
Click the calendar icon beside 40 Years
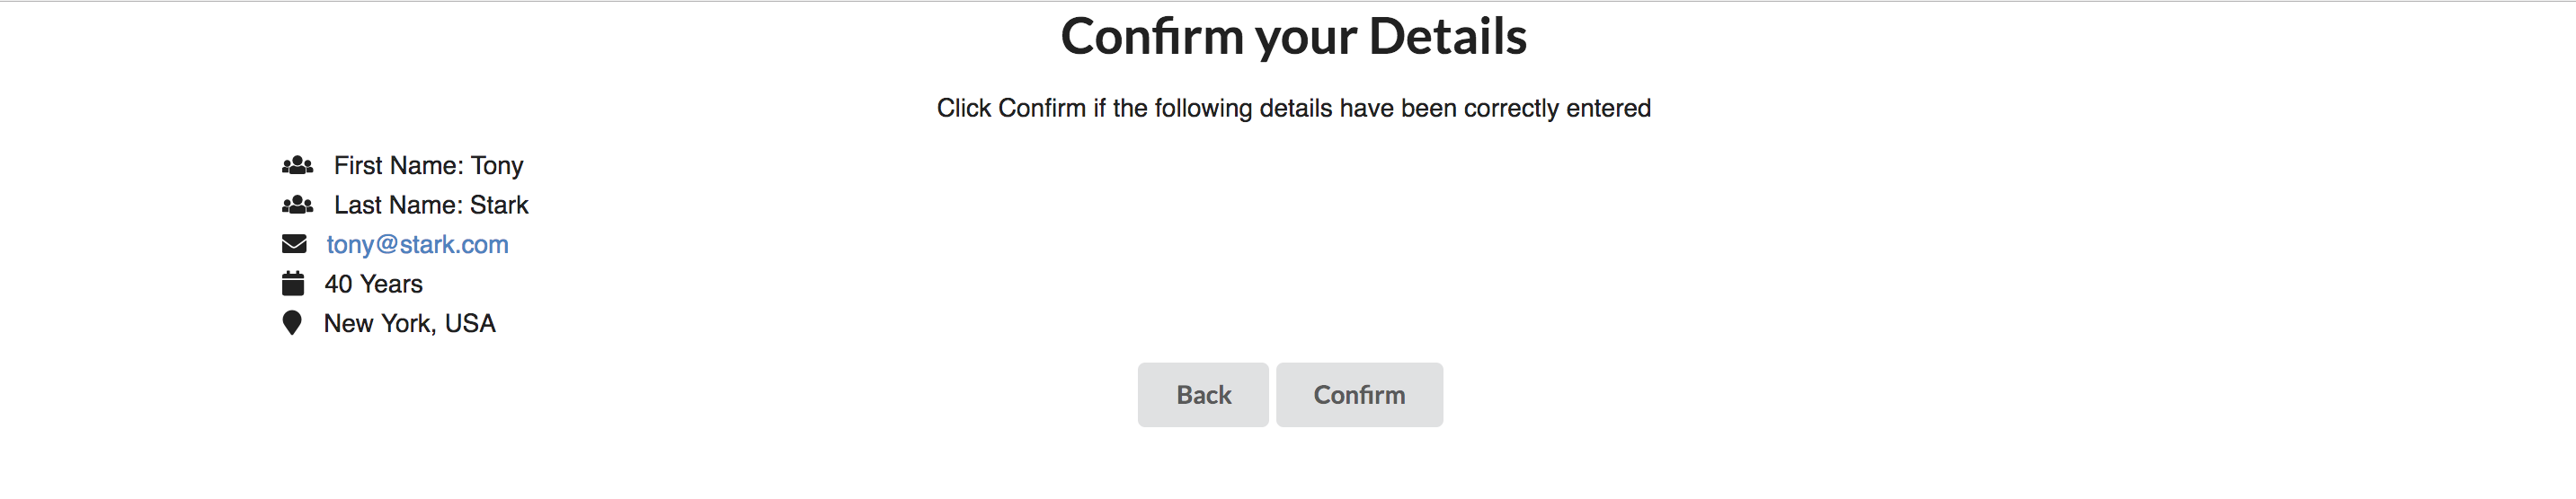(x=293, y=285)
